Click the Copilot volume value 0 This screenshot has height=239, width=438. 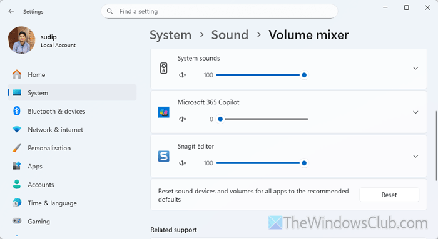(x=211, y=119)
